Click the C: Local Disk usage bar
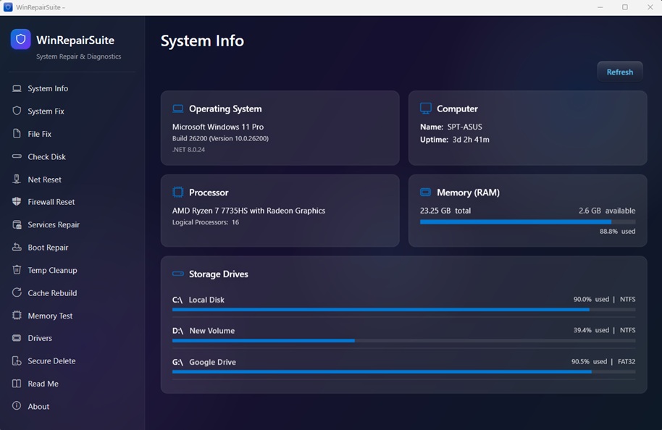Screen dimensions: 662x430 pos(403,310)
